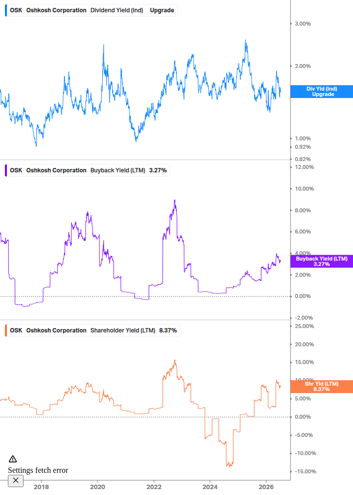Click the Settings fetch error message text

[38, 470]
